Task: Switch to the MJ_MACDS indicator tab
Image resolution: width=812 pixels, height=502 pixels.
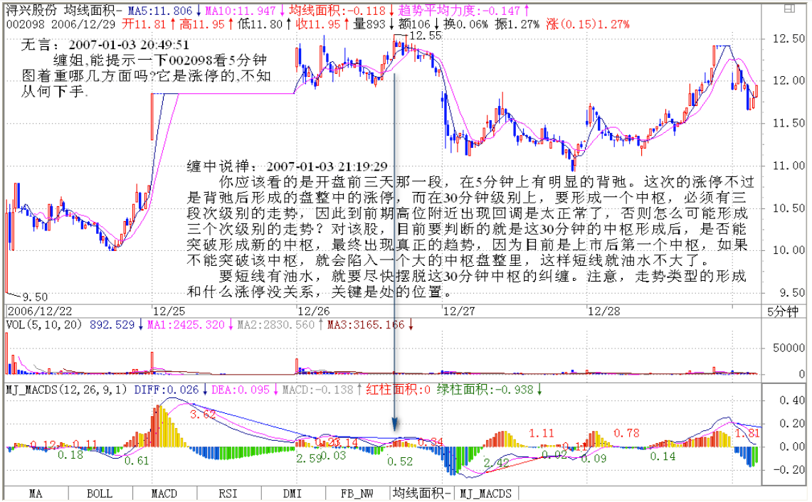Action: [x=486, y=493]
